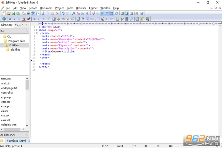The width and height of the screenshot is (222, 148).
Task: Click the file list horizontal scrollbar right arrow
Action: (x=24, y=129)
